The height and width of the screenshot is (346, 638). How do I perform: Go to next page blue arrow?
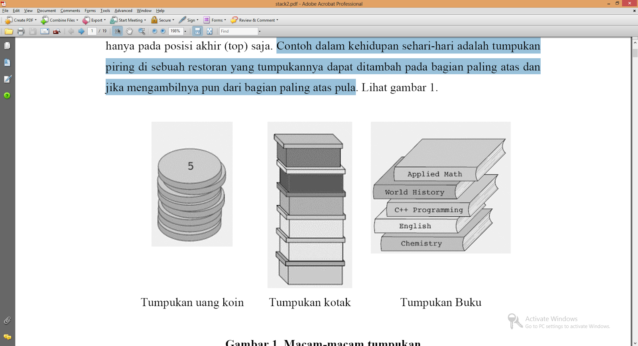coord(81,31)
